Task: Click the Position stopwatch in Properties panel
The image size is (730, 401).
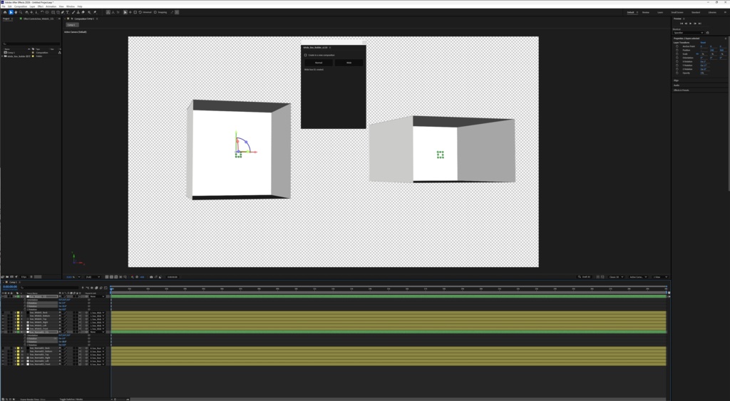Action: (x=677, y=51)
